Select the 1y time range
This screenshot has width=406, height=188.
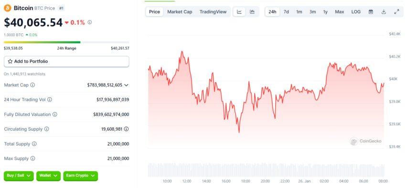325,12
